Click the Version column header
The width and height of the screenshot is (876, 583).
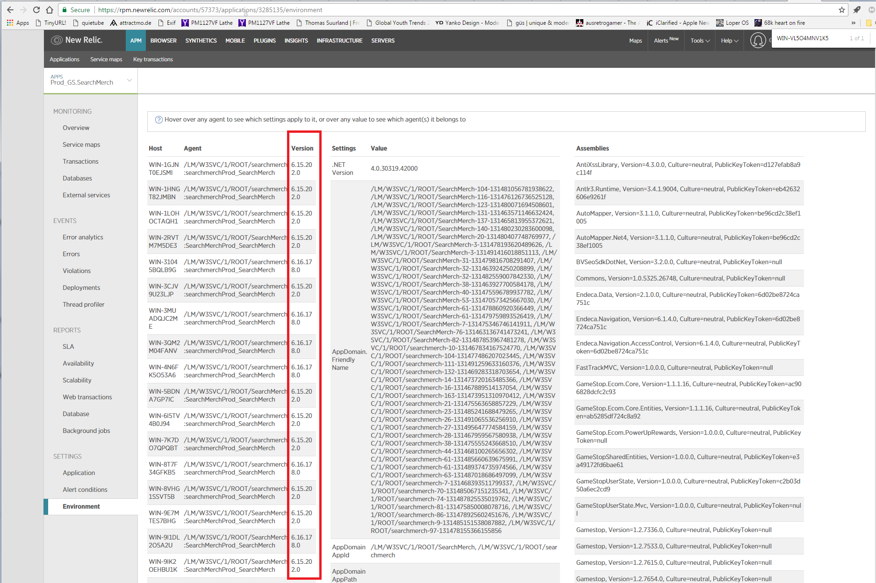[x=302, y=148]
